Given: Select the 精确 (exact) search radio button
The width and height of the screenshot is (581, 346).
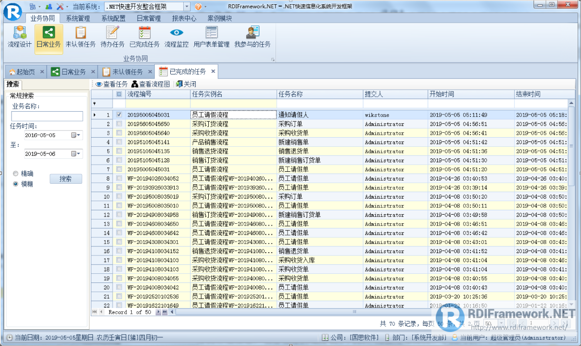Looking at the screenshot, I should (x=15, y=174).
